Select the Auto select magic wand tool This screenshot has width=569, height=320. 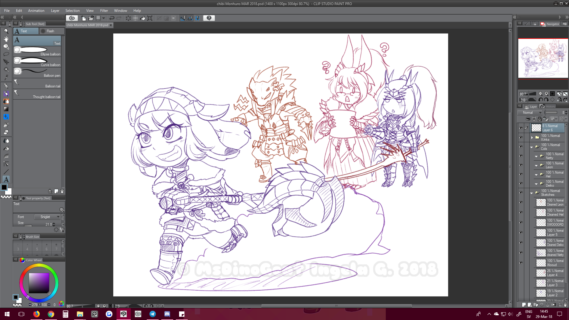point(6,70)
